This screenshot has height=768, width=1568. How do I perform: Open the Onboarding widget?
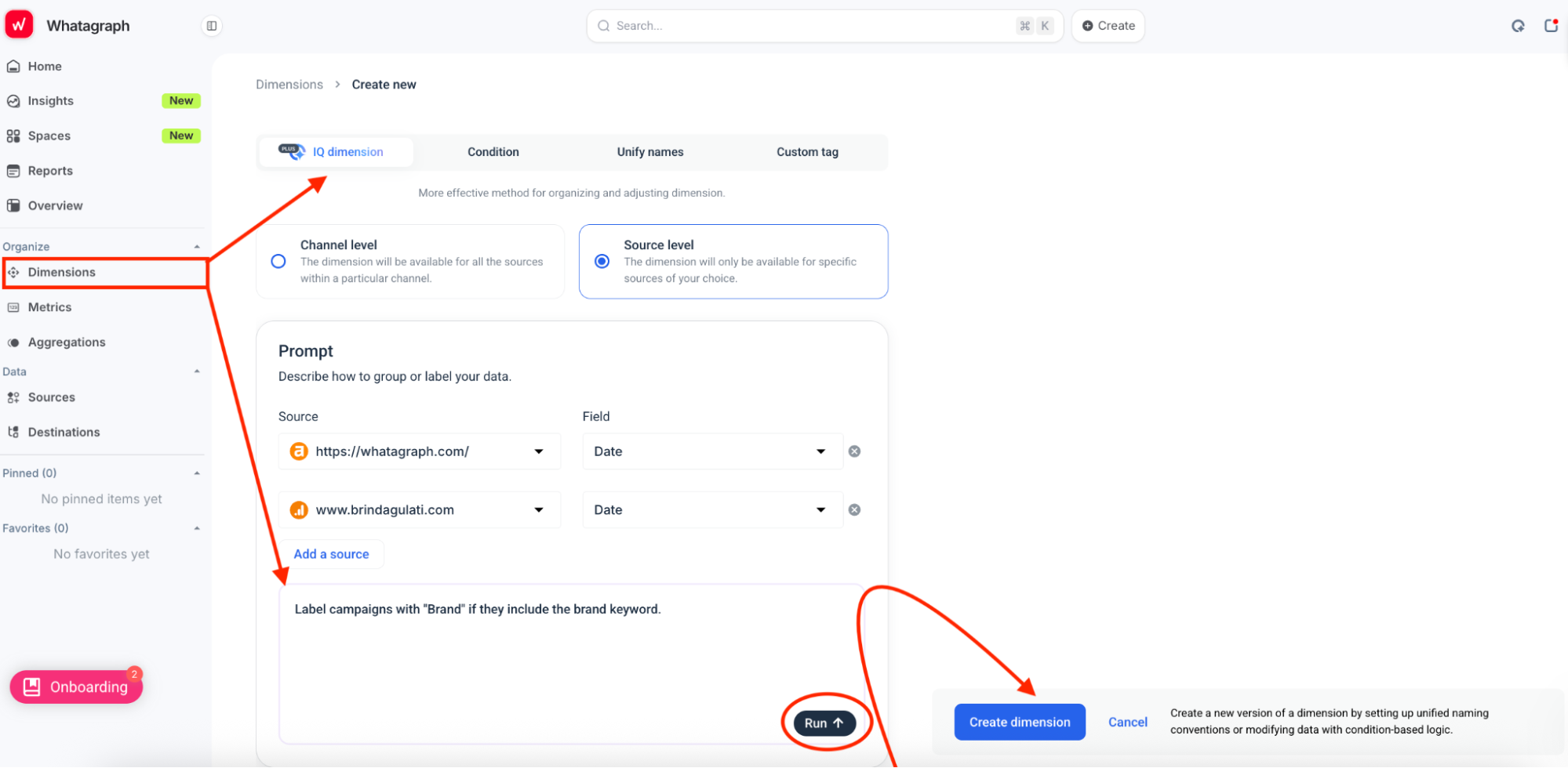[76, 687]
